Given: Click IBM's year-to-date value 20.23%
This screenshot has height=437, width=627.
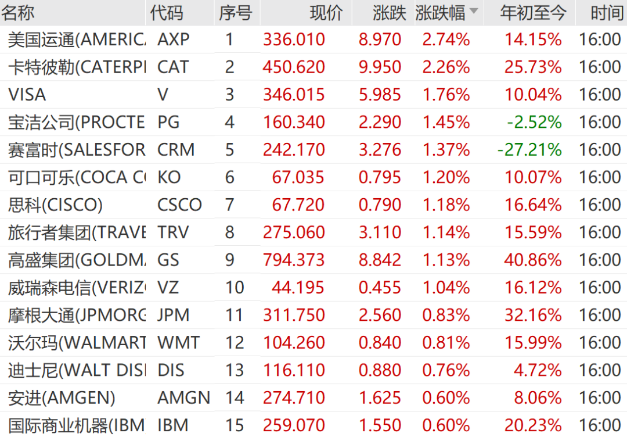Looking at the screenshot, I should pos(533,425).
